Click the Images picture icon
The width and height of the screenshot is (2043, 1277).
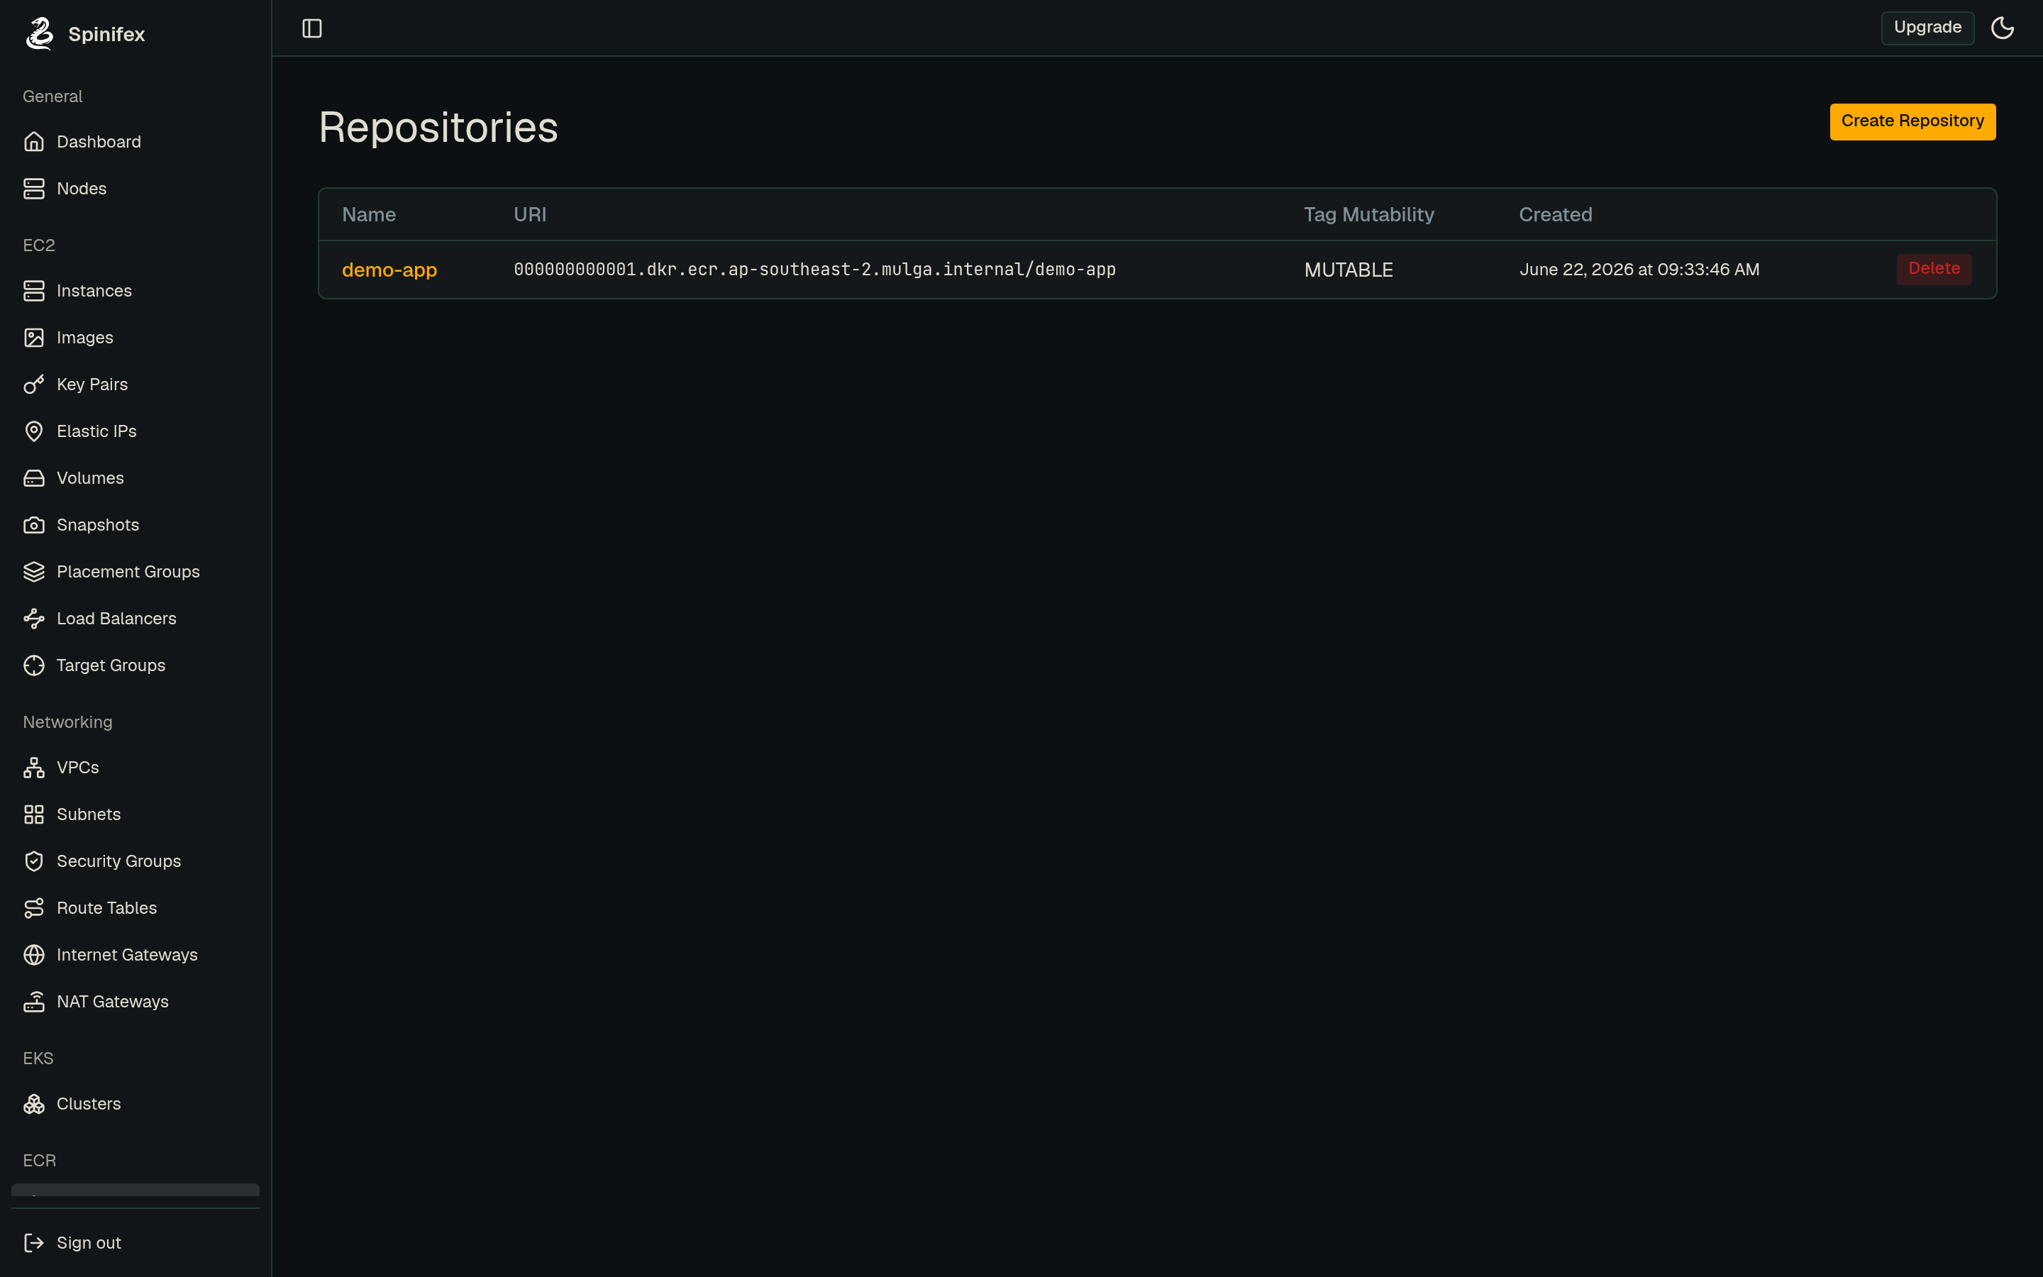pos(34,338)
